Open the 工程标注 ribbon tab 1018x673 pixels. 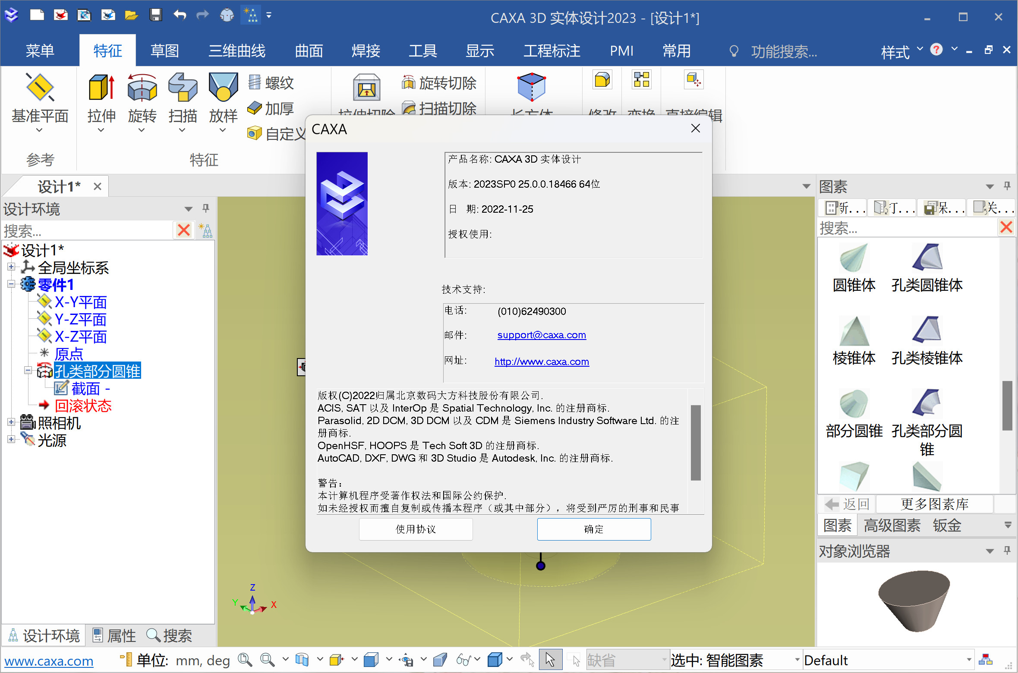coord(552,51)
